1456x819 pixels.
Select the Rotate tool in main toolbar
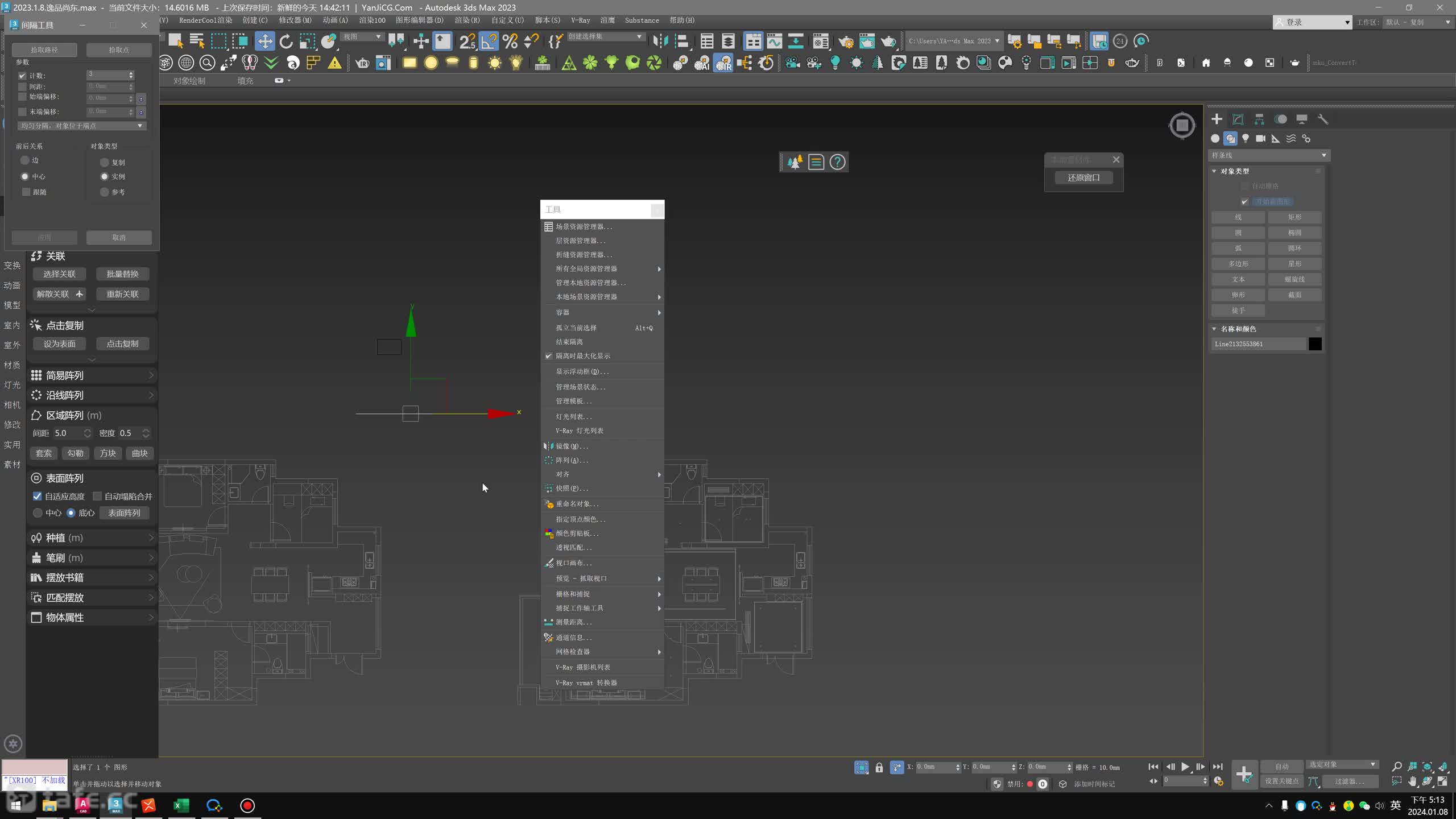coord(286,41)
